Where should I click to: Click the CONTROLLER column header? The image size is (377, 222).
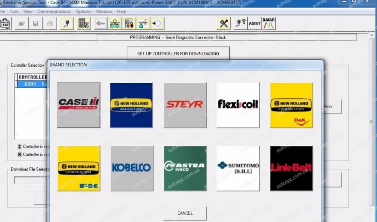tap(32, 77)
